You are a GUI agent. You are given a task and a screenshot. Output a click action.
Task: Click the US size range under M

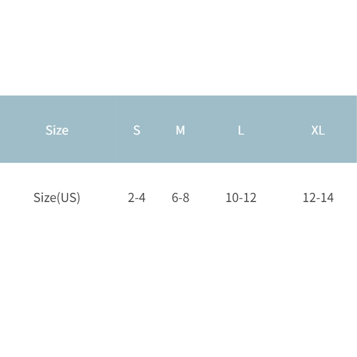click(x=180, y=197)
